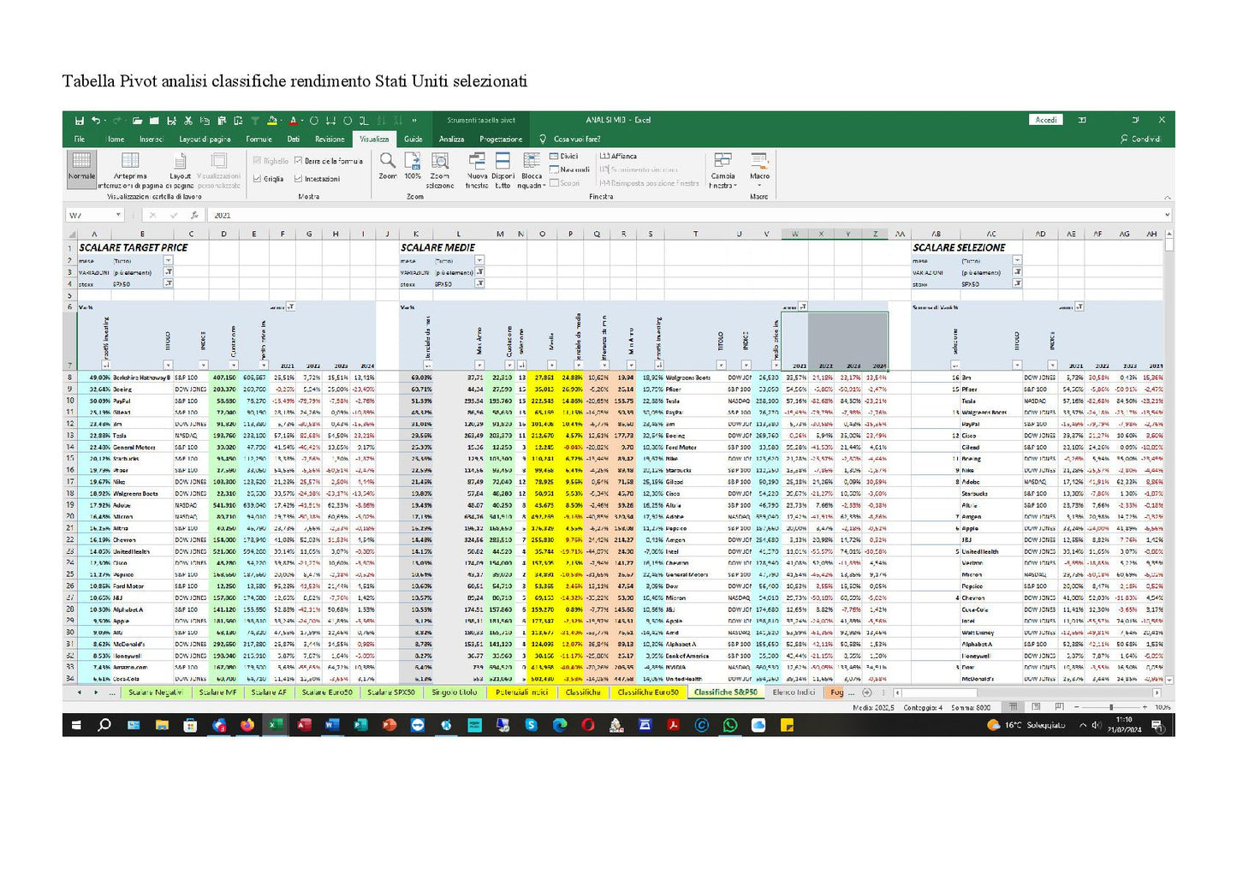Click the zoom slider in status bar
1237x874 pixels.
(1110, 707)
